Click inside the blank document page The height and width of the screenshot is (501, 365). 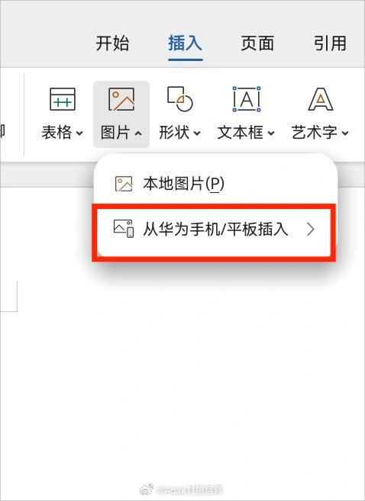click(182, 384)
